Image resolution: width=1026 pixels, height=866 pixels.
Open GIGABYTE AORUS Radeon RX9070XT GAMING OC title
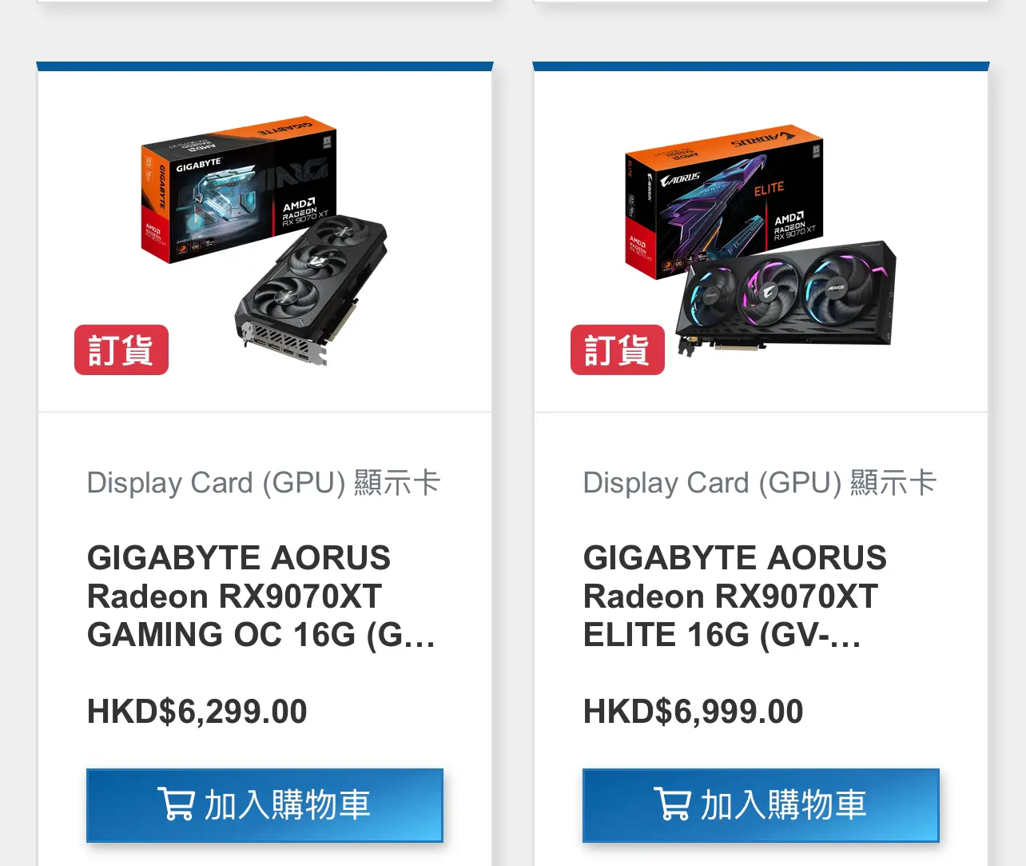coord(261,597)
